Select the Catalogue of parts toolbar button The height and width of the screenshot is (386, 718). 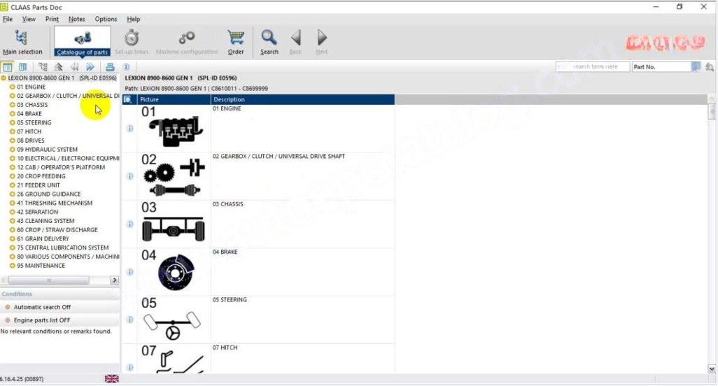tap(82, 42)
